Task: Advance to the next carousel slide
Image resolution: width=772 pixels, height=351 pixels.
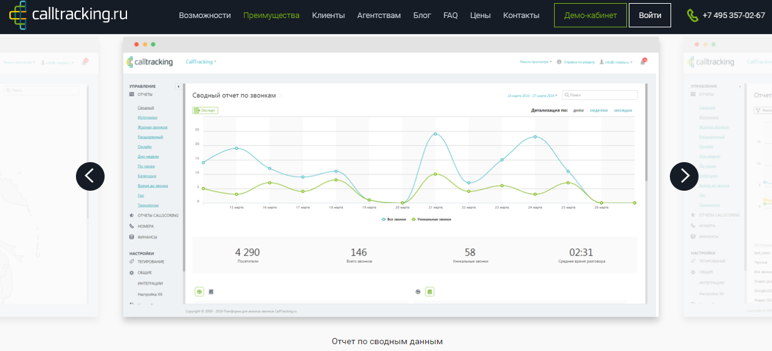Action: pyautogui.click(x=684, y=176)
